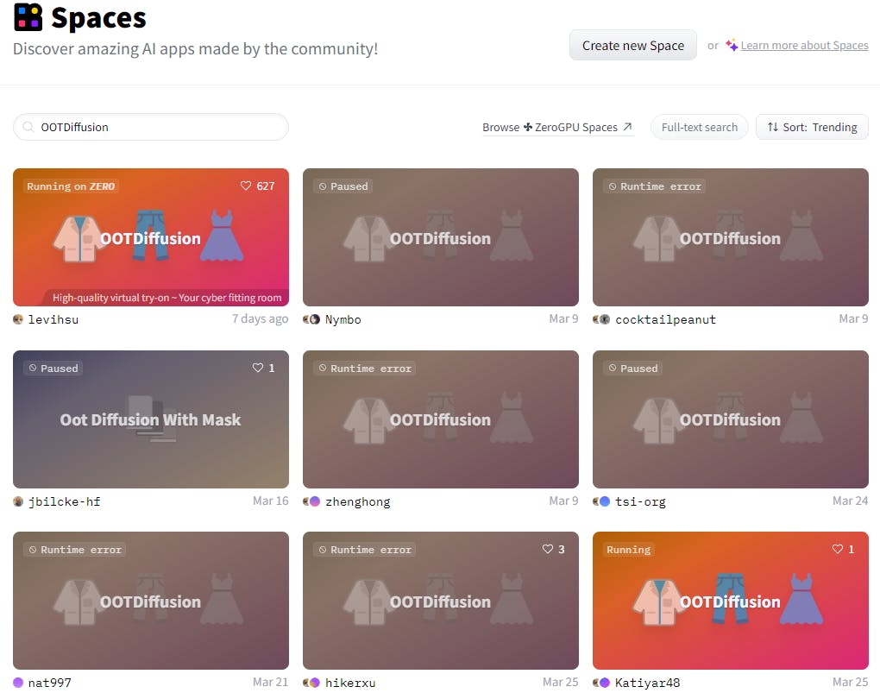880x693 pixels.
Task: Click the tsi-org username
Action: point(640,501)
